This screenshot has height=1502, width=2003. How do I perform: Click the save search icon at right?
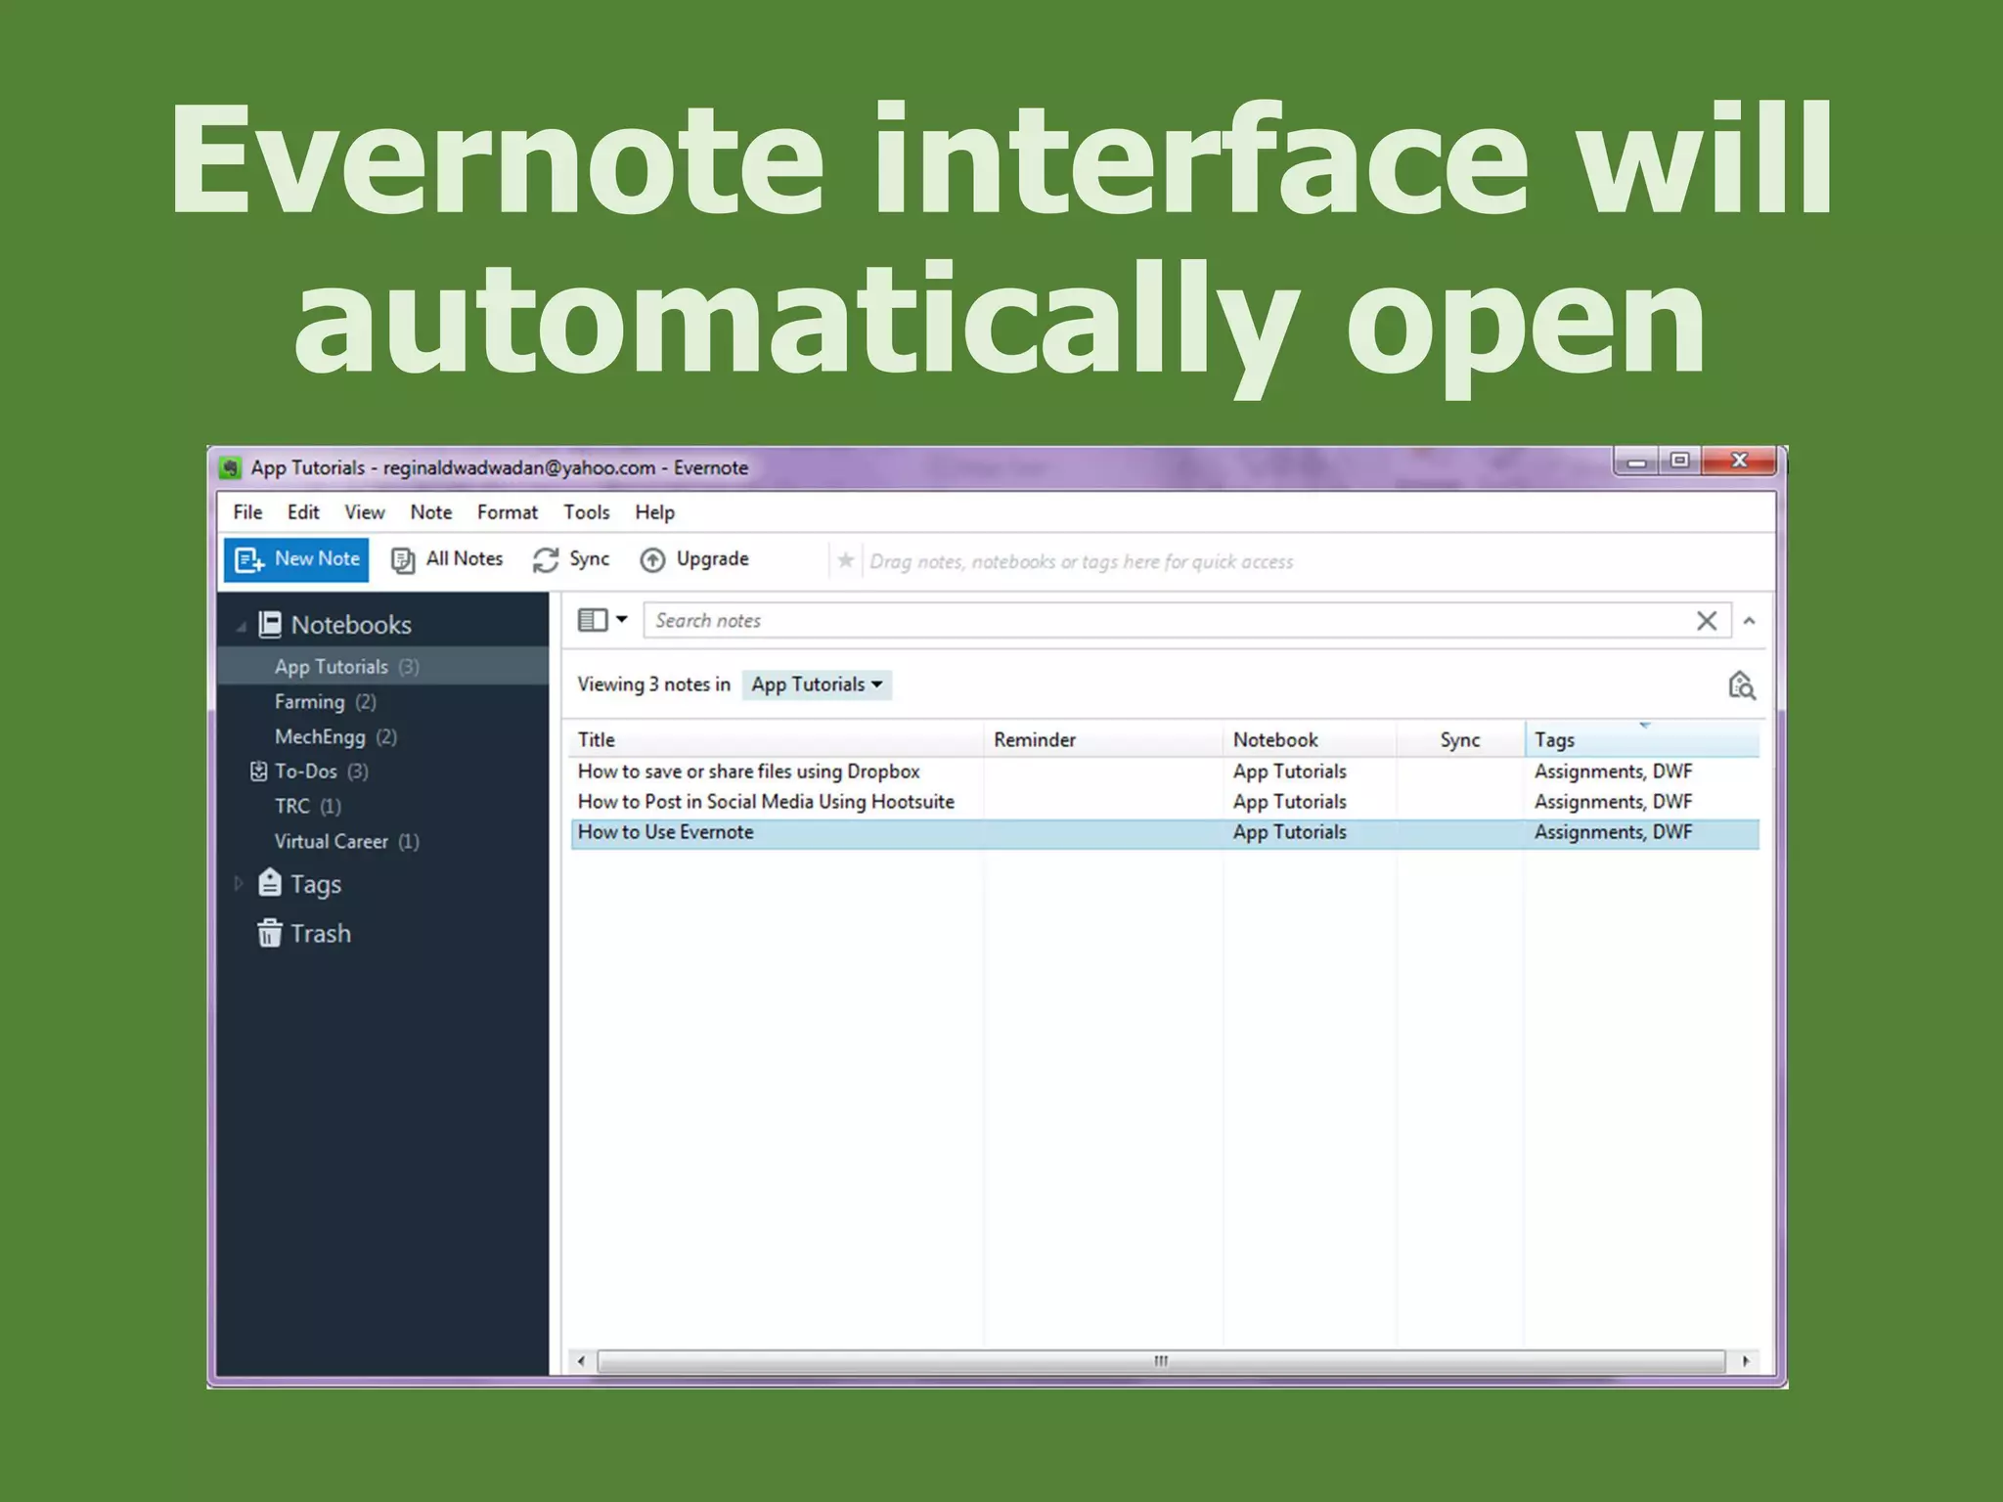point(1742,685)
